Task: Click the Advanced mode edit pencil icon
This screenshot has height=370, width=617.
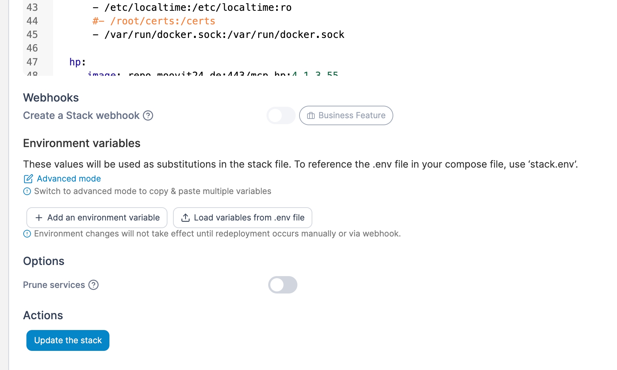Action: pos(28,179)
